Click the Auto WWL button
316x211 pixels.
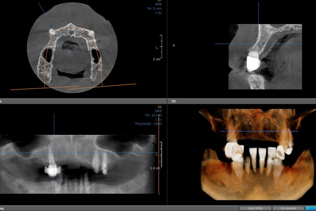(255, 208)
